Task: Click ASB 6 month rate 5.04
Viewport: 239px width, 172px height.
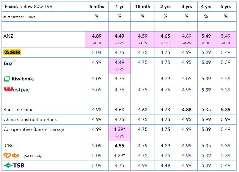Action: pyautogui.click(x=97, y=52)
